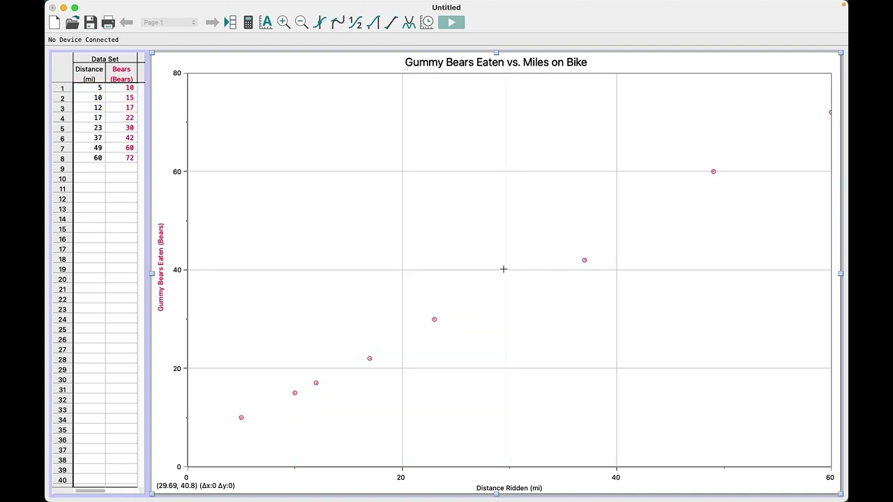Click the x-axis minimum value 0
Screen dimensions: 893x502
tap(186, 478)
